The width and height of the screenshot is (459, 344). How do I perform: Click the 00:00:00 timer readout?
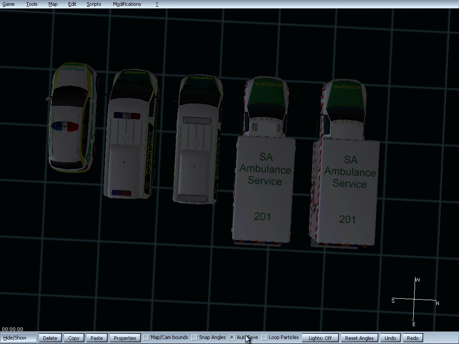pyautogui.click(x=13, y=329)
